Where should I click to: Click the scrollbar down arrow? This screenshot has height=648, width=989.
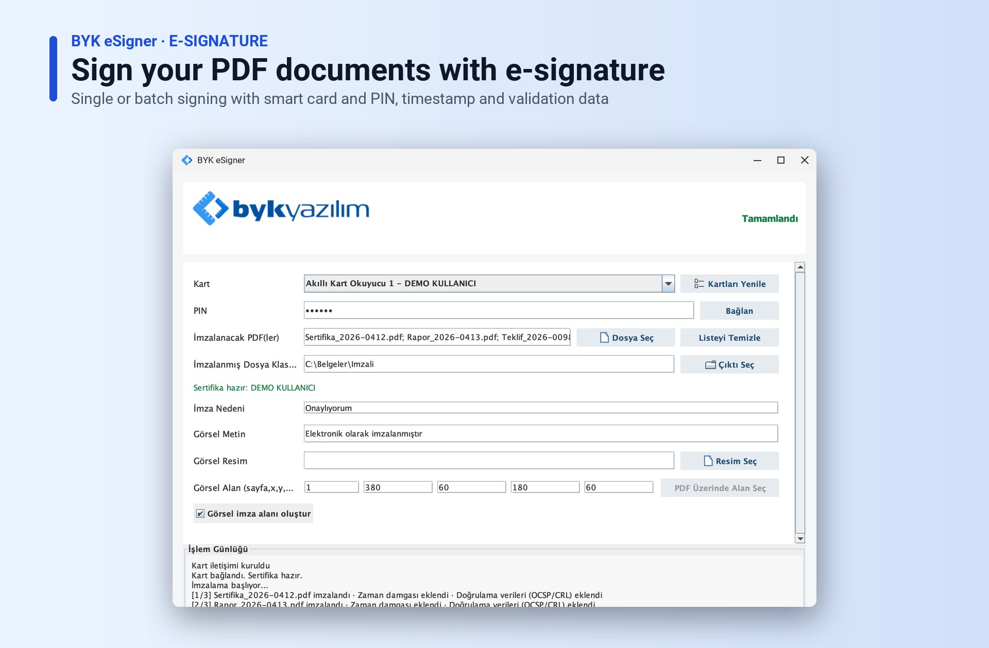click(x=800, y=538)
